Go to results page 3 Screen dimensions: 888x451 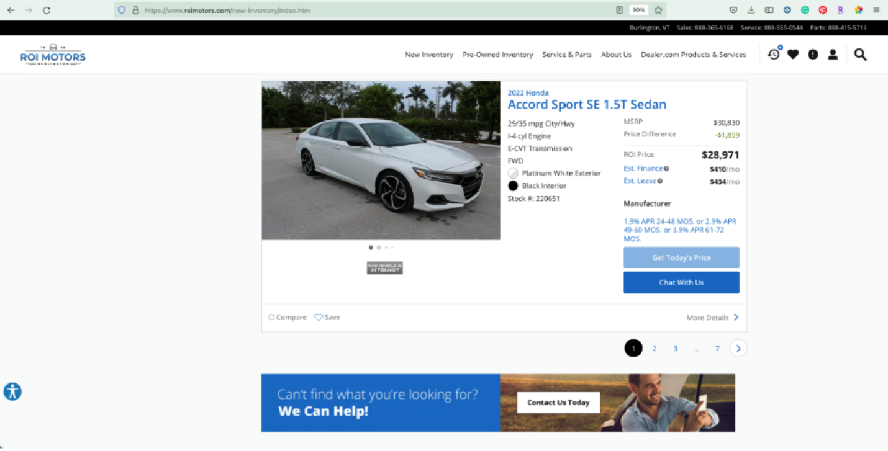point(675,349)
